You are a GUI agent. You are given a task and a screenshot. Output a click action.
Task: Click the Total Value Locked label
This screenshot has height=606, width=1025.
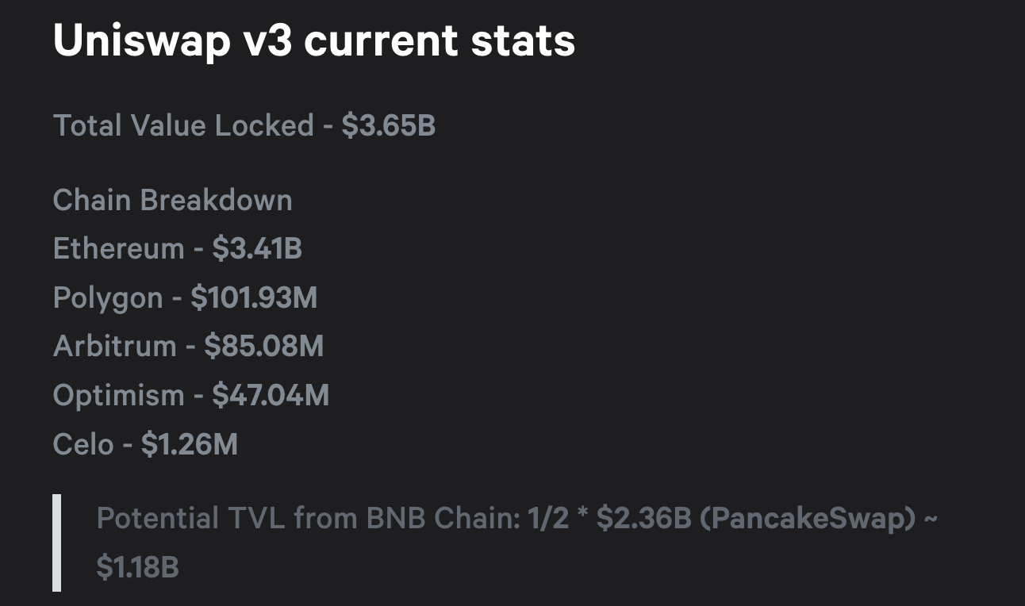(183, 125)
